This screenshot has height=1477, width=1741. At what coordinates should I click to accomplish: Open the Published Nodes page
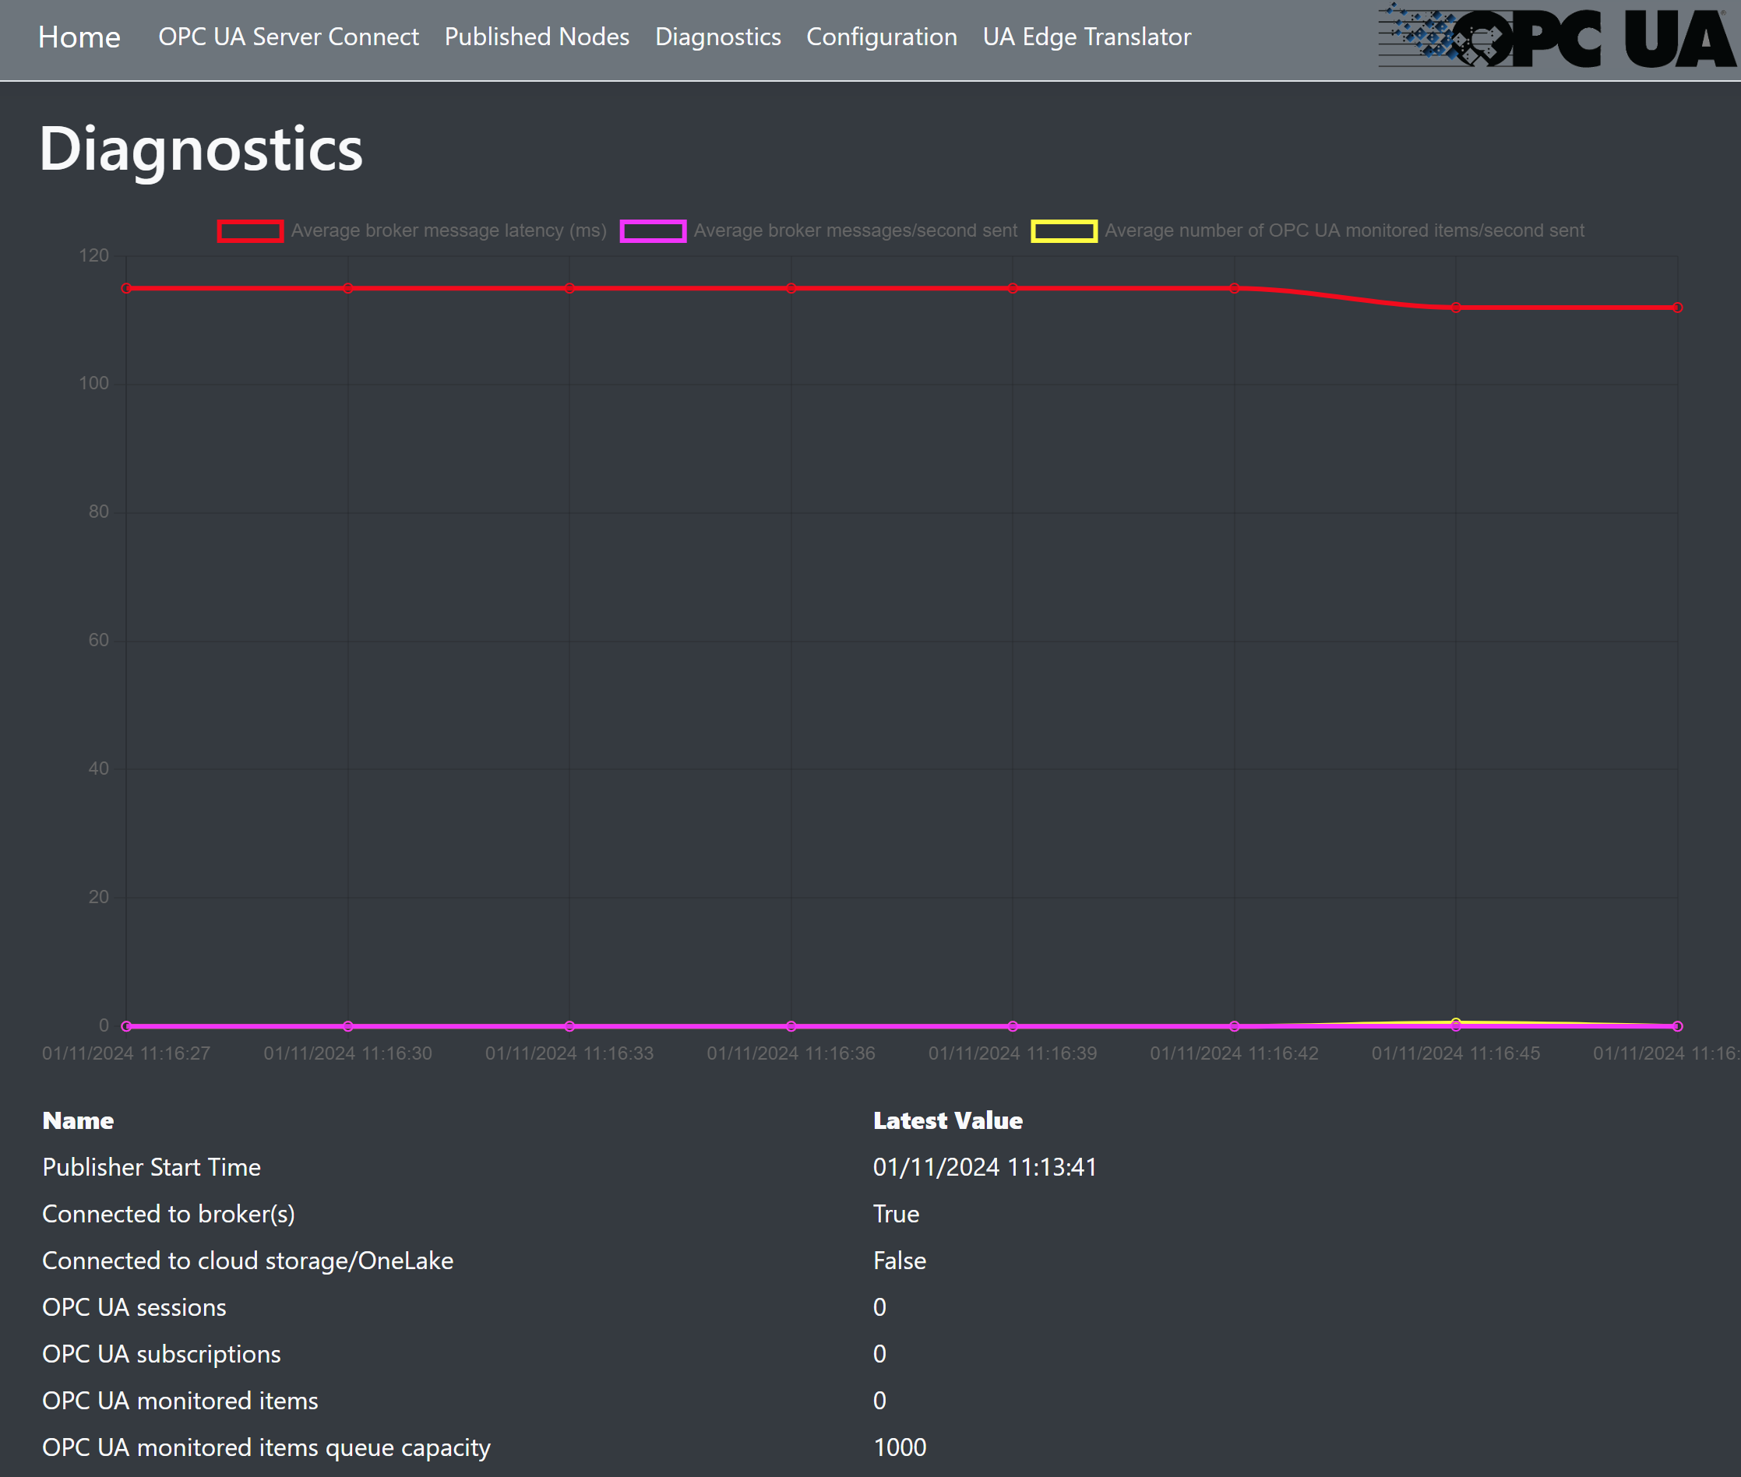(x=536, y=37)
